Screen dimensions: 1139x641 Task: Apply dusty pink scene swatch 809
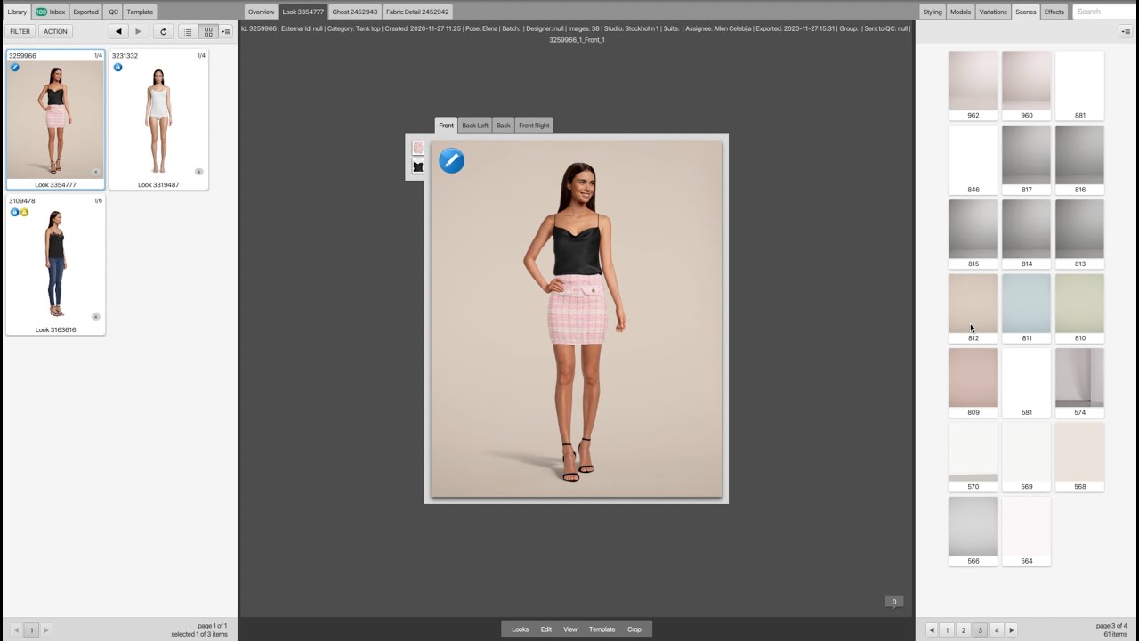[x=973, y=383]
